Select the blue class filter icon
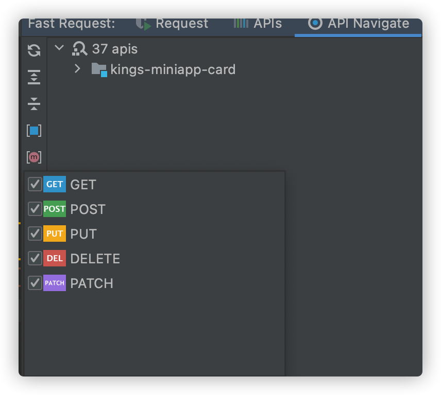The height and width of the screenshot is (395, 441). pos(33,130)
